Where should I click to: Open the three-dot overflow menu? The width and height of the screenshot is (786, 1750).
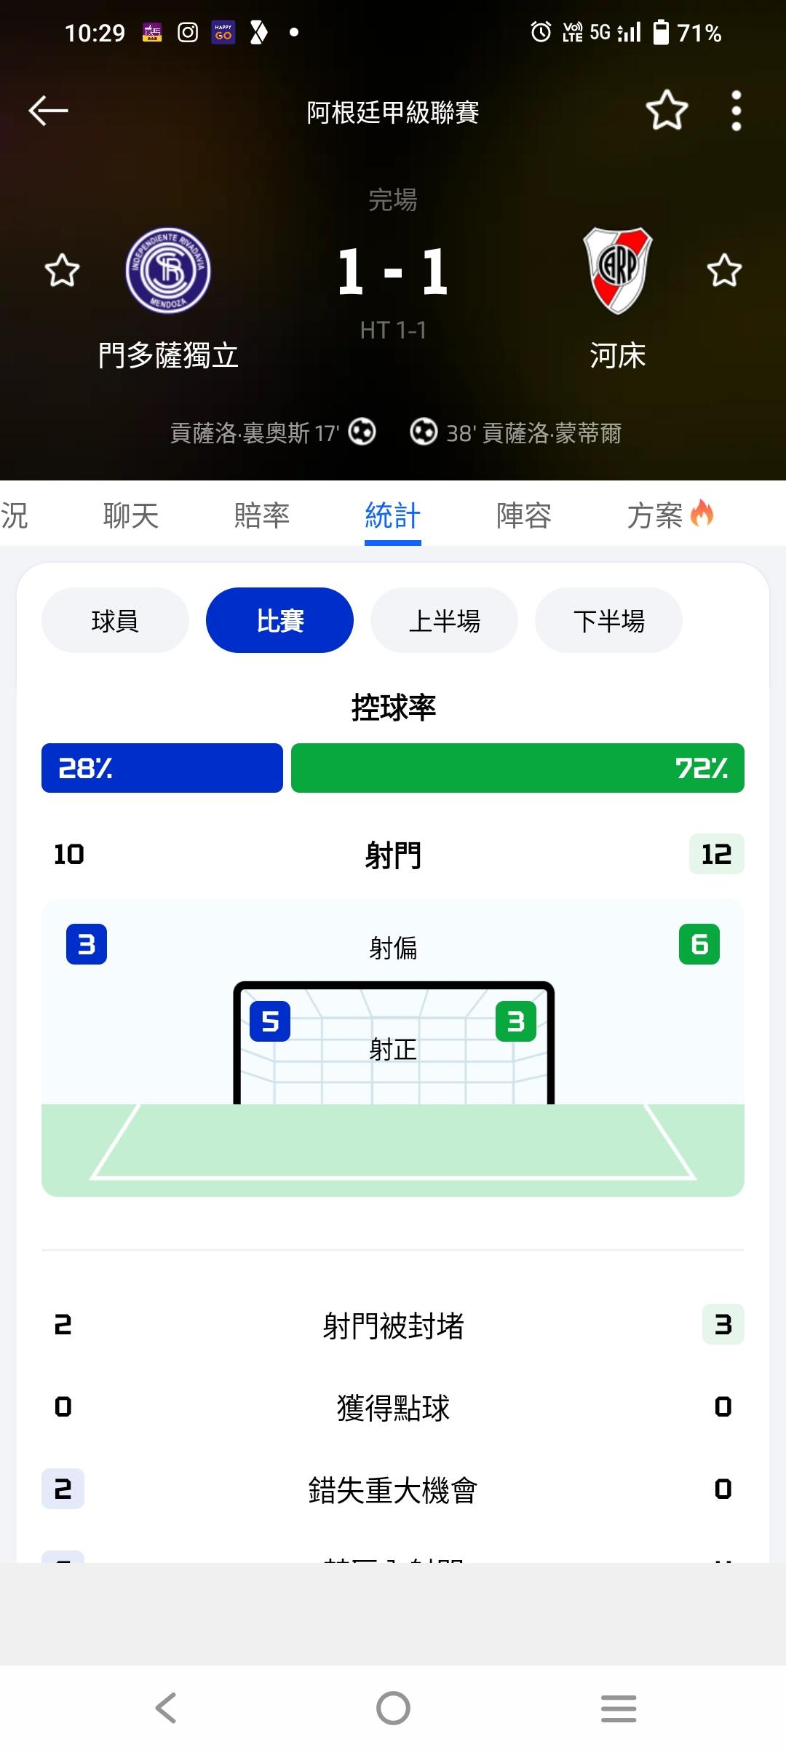point(737,111)
